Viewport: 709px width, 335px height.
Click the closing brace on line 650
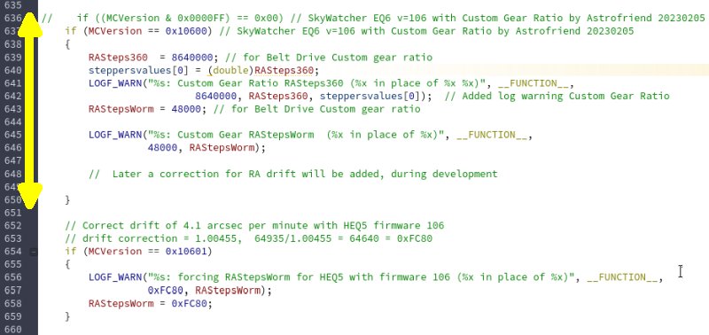coord(68,199)
